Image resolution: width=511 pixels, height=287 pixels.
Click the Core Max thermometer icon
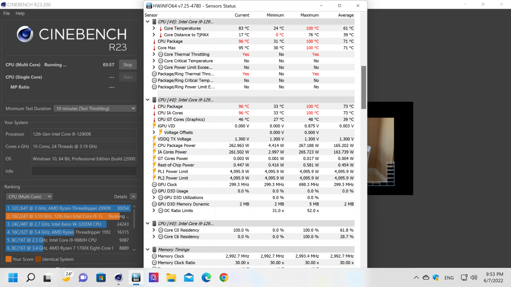154,48
